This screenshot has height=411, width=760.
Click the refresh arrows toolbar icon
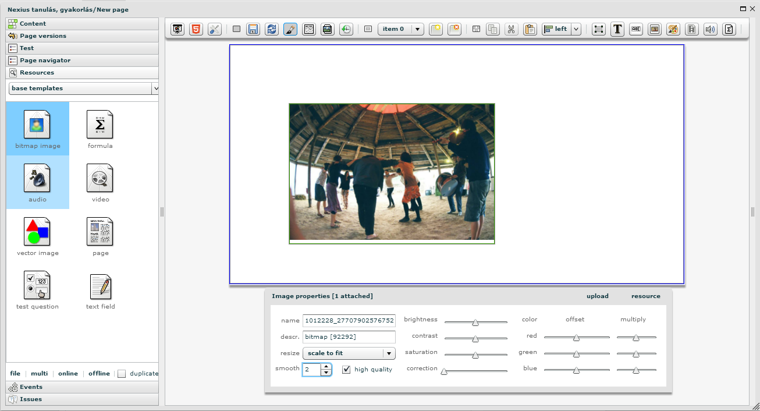271,29
